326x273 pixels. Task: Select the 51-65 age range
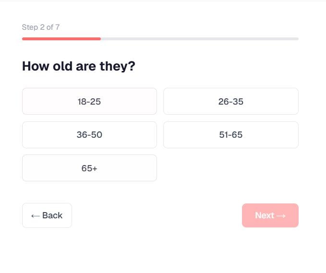click(x=230, y=135)
